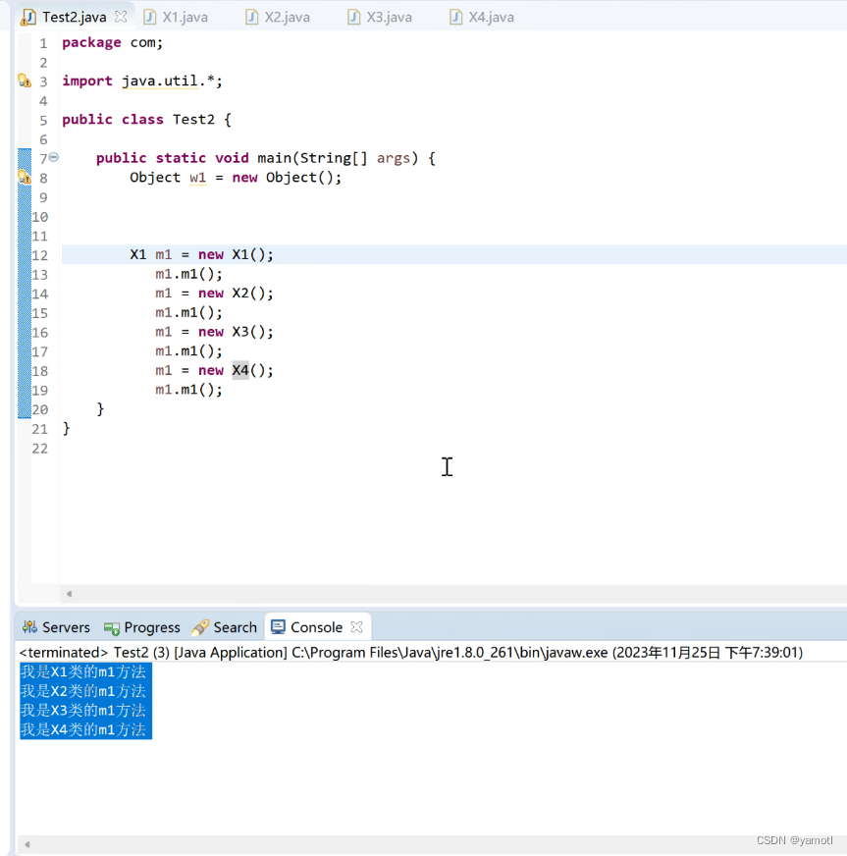
Task: Click the Search flashlight icon
Action: [200, 627]
